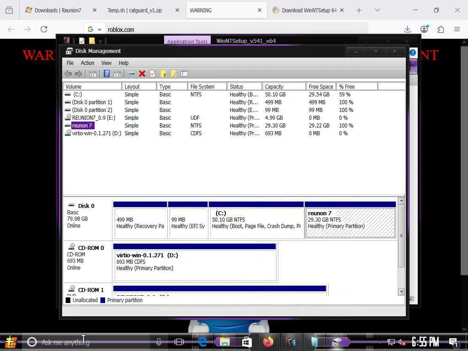Open the browser account profile icon
468x351 pixels.
tap(424, 29)
